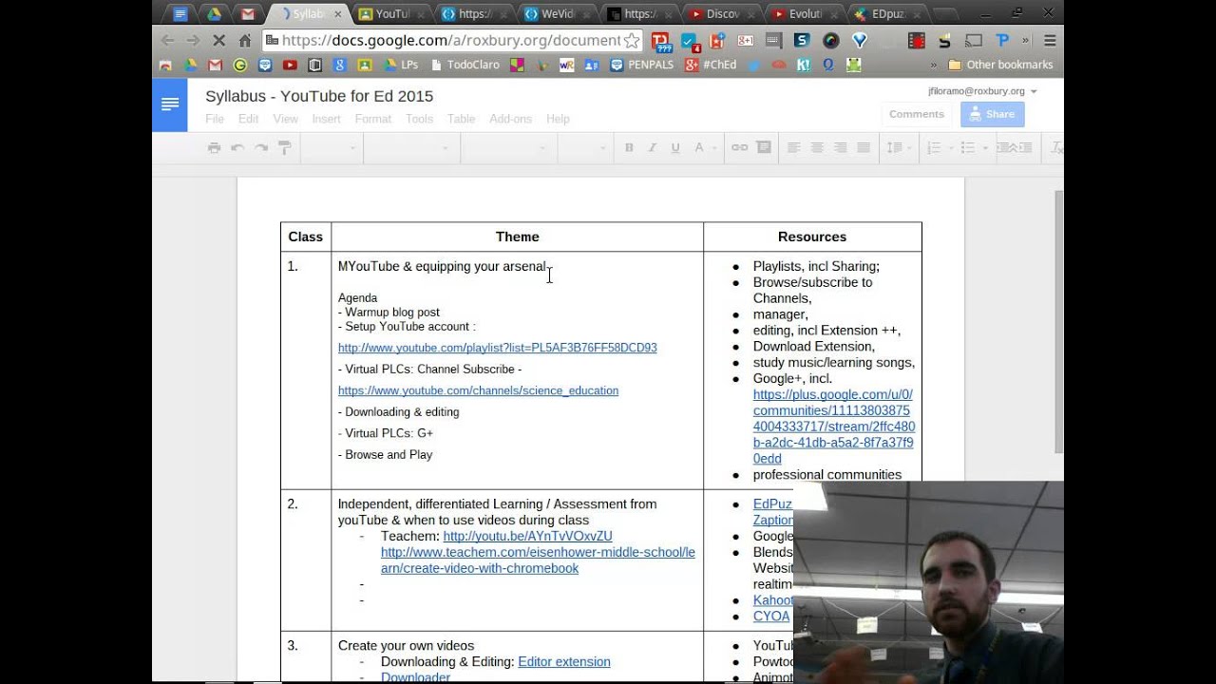Open the PENPALS bookmark
Viewport: 1216px width, 684px height.
click(641, 66)
